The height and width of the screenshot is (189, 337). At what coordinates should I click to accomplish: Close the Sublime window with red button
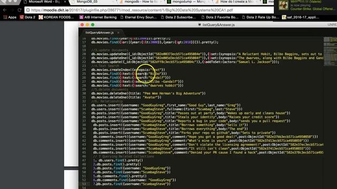coord(82,25)
